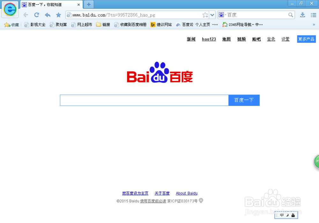The height and width of the screenshot is (223, 319).
Task: Click the 百度云 cloud icon
Action: click(178, 25)
